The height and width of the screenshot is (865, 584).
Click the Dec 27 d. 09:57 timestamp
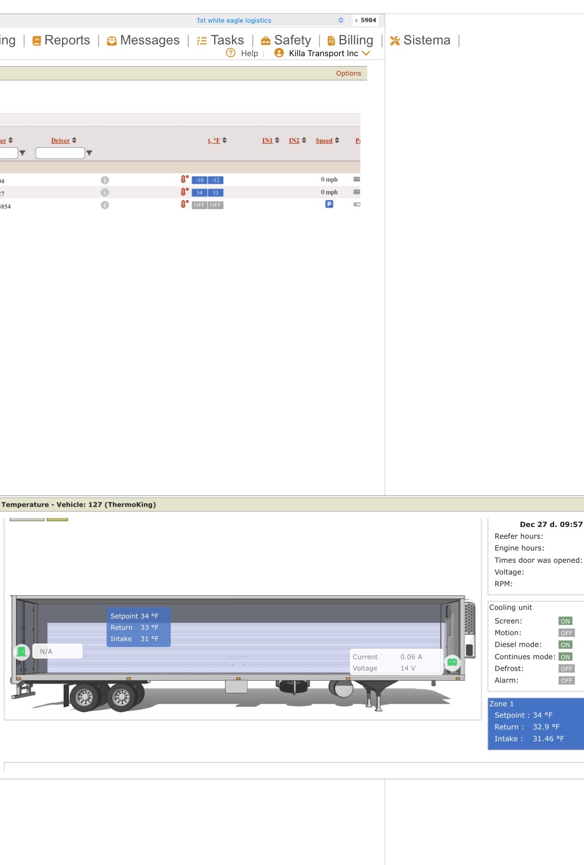[x=551, y=524]
